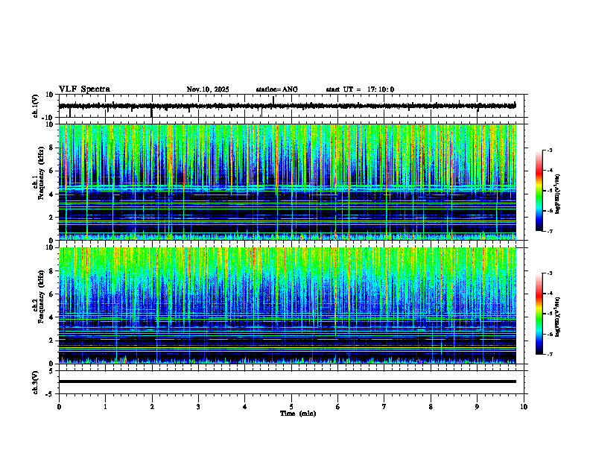Viewport: 590px width, 456px height.
Task: Click the "VLF Spectra" plot title
Action: pyautogui.click(x=84, y=89)
